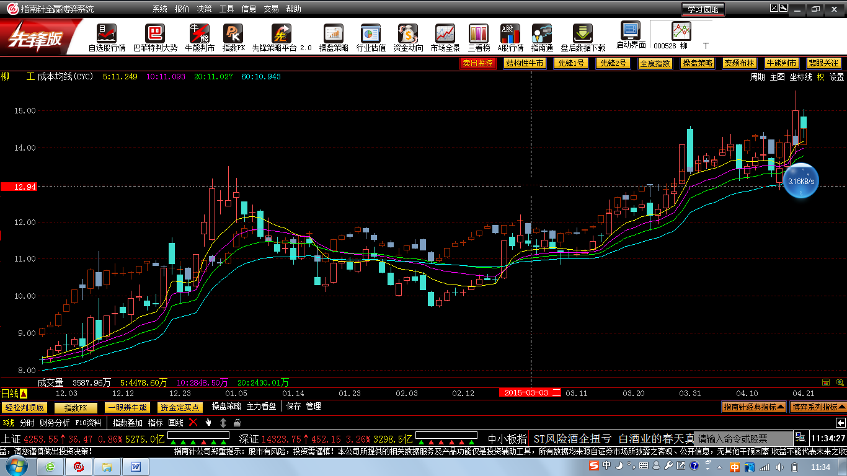Click the 全赢指数 button
Screen dimensions: 847x476
click(655, 63)
